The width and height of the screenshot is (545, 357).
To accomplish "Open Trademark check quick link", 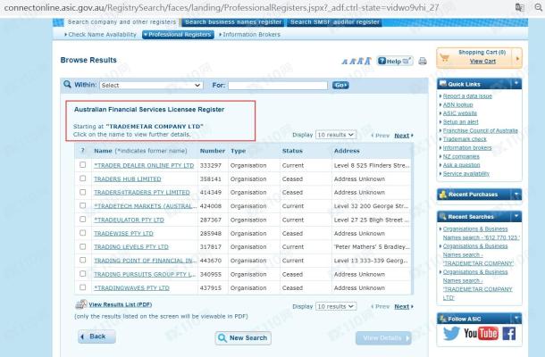I will tap(465, 139).
